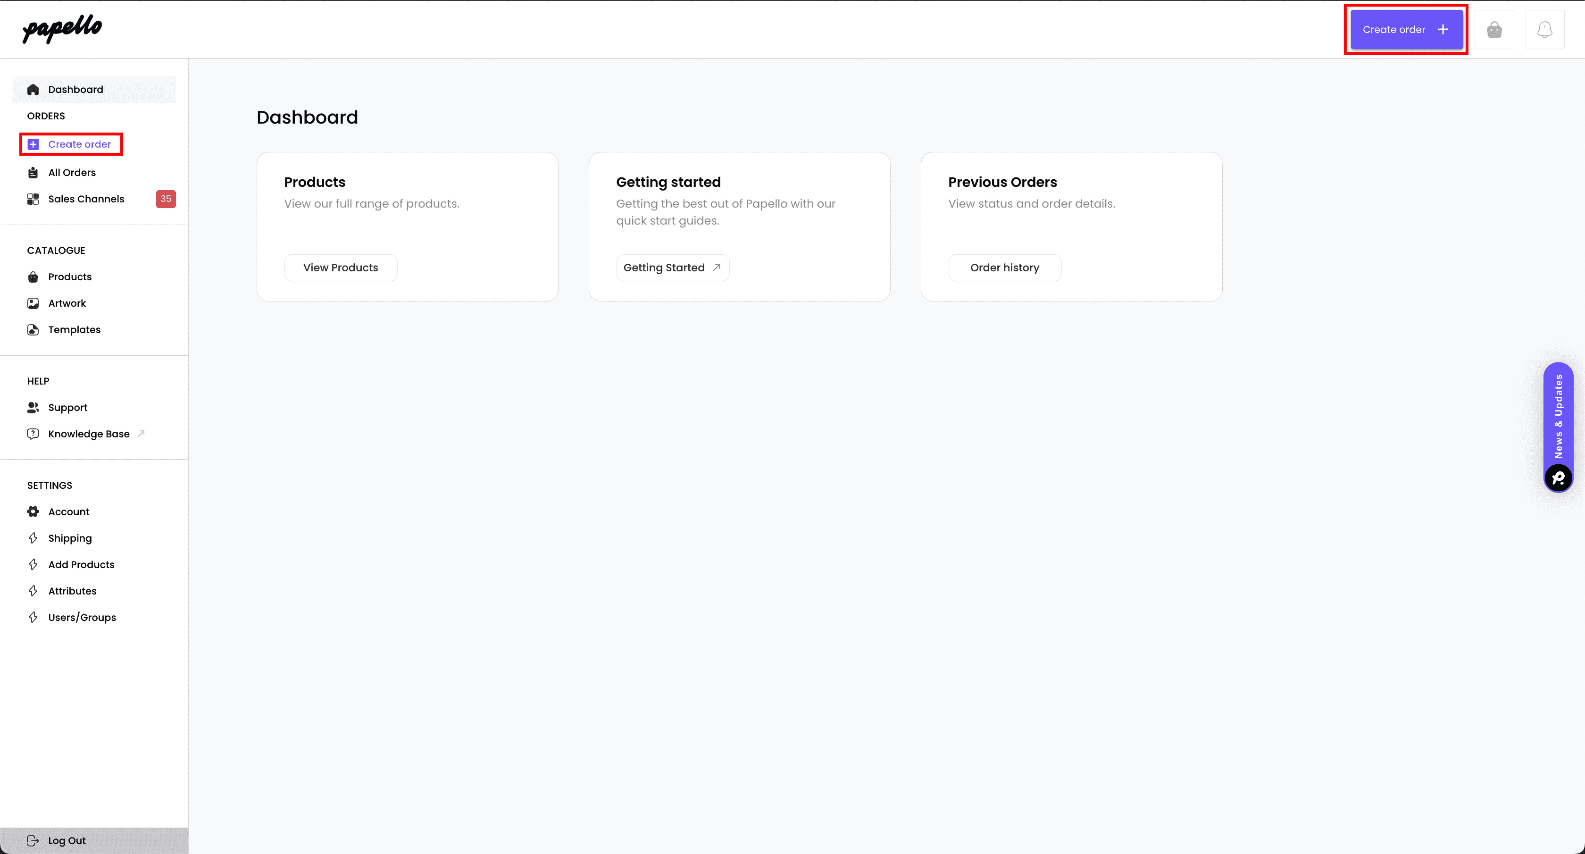This screenshot has height=854, width=1585.
Task: Click the Getting started card heading
Action: [668, 182]
